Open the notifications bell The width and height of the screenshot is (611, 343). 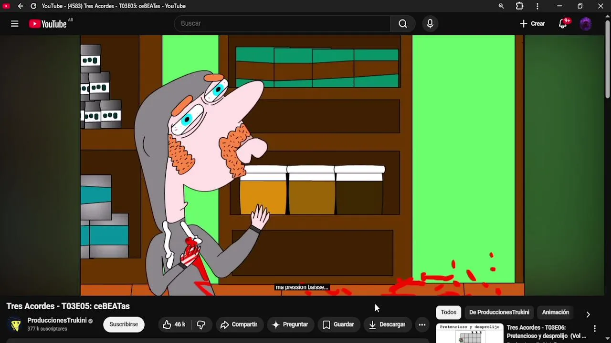(563, 24)
